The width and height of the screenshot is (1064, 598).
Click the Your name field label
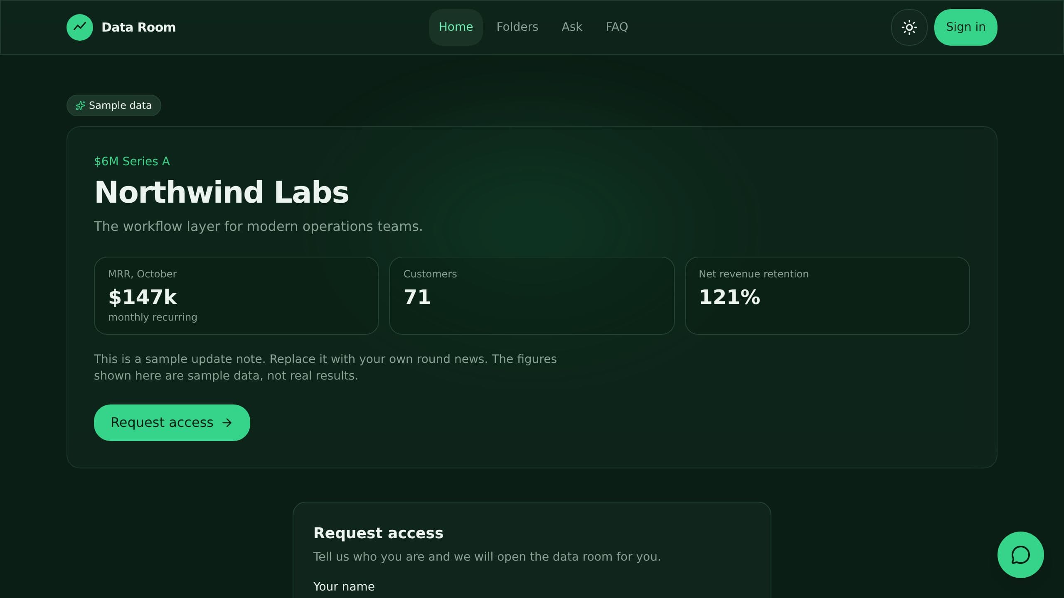coord(344,586)
